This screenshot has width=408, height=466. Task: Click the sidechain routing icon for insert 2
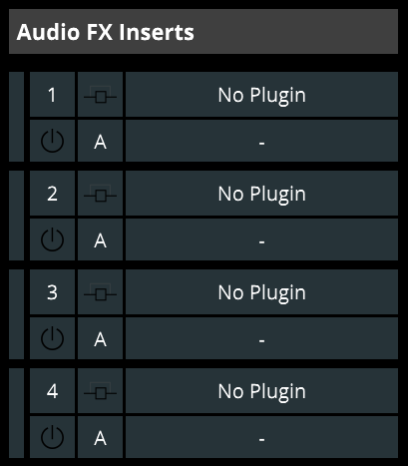(x=100, y=194)
